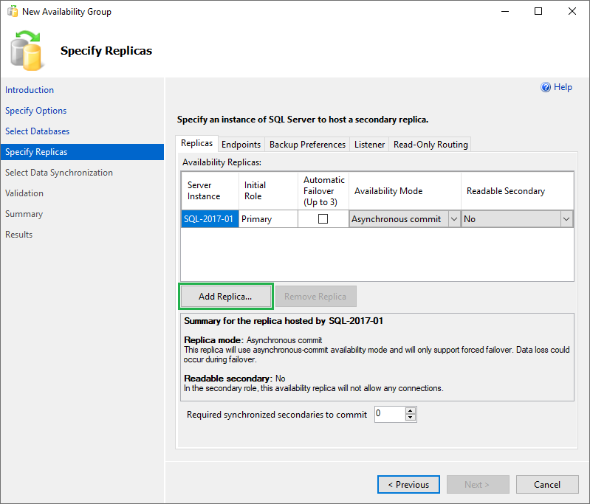The image size is (590, 504).
Task: Click the Help question mark icon
Action: [x=545, y=87]
